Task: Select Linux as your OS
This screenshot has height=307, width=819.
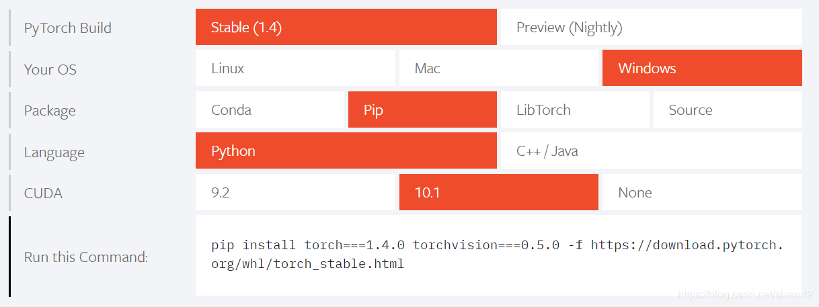Action: click(295, 69)
